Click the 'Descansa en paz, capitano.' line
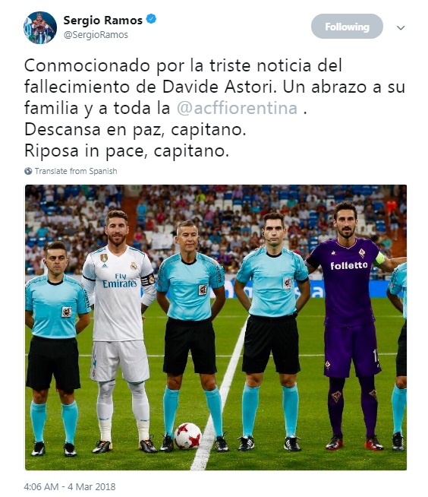428x497 pixels. tap(135, 130)
